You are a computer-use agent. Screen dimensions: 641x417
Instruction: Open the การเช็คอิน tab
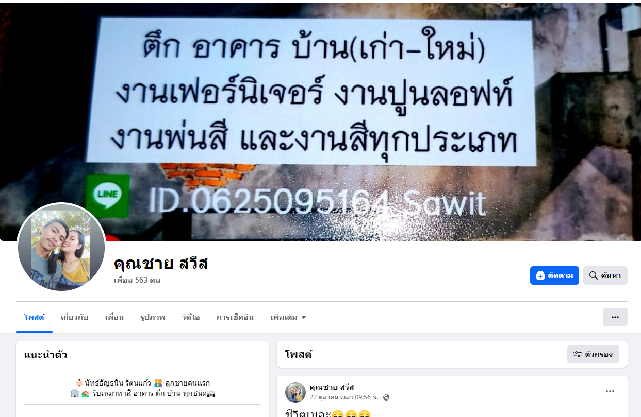[235, 317]
